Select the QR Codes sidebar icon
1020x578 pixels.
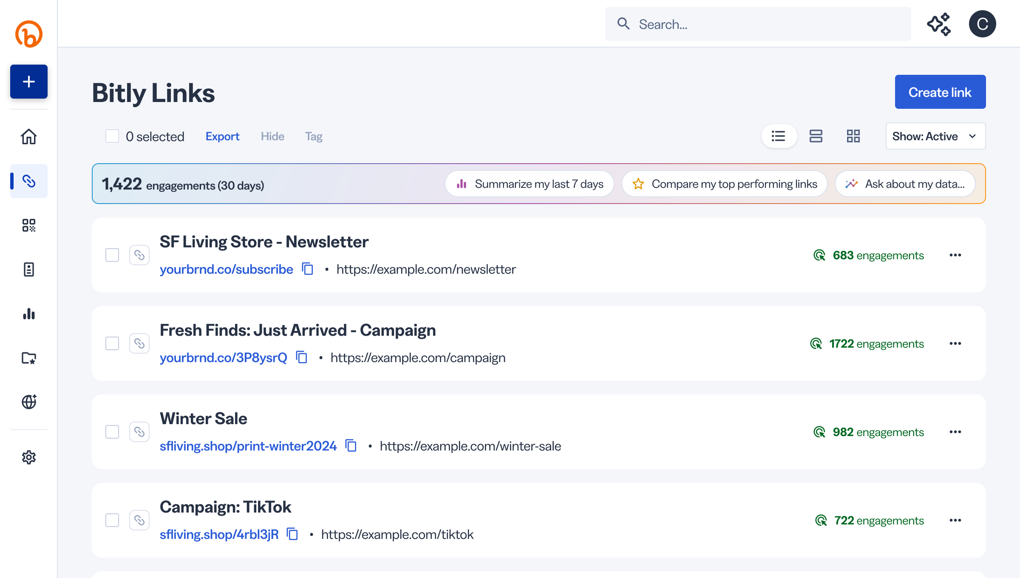[x=28, y=226]
